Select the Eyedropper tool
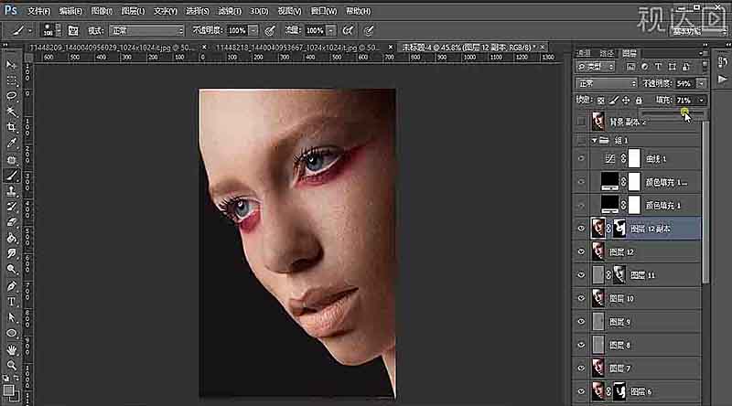 point(11,144)
